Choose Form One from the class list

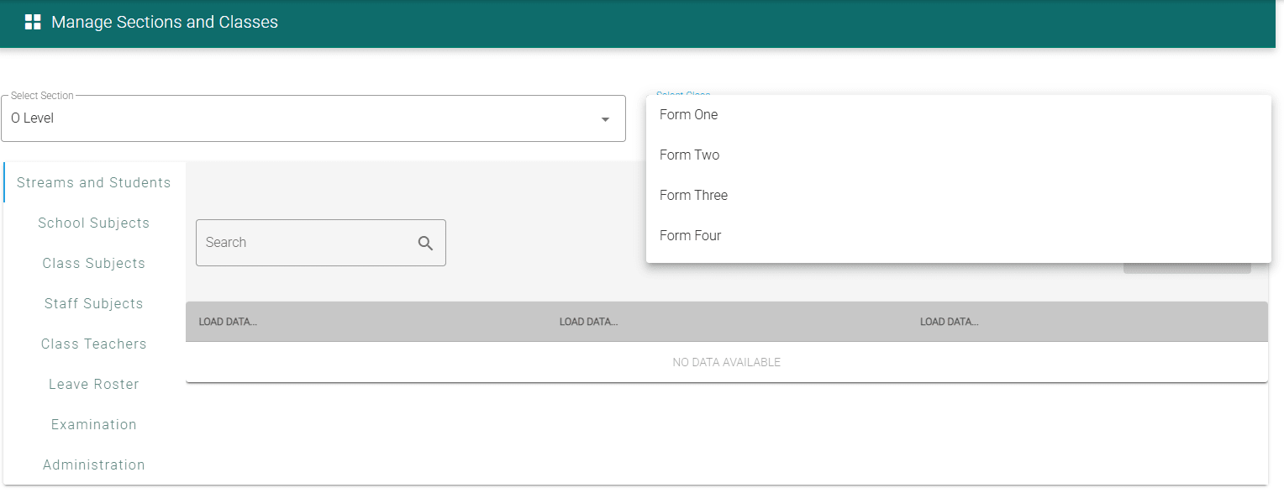click(689, 115)
